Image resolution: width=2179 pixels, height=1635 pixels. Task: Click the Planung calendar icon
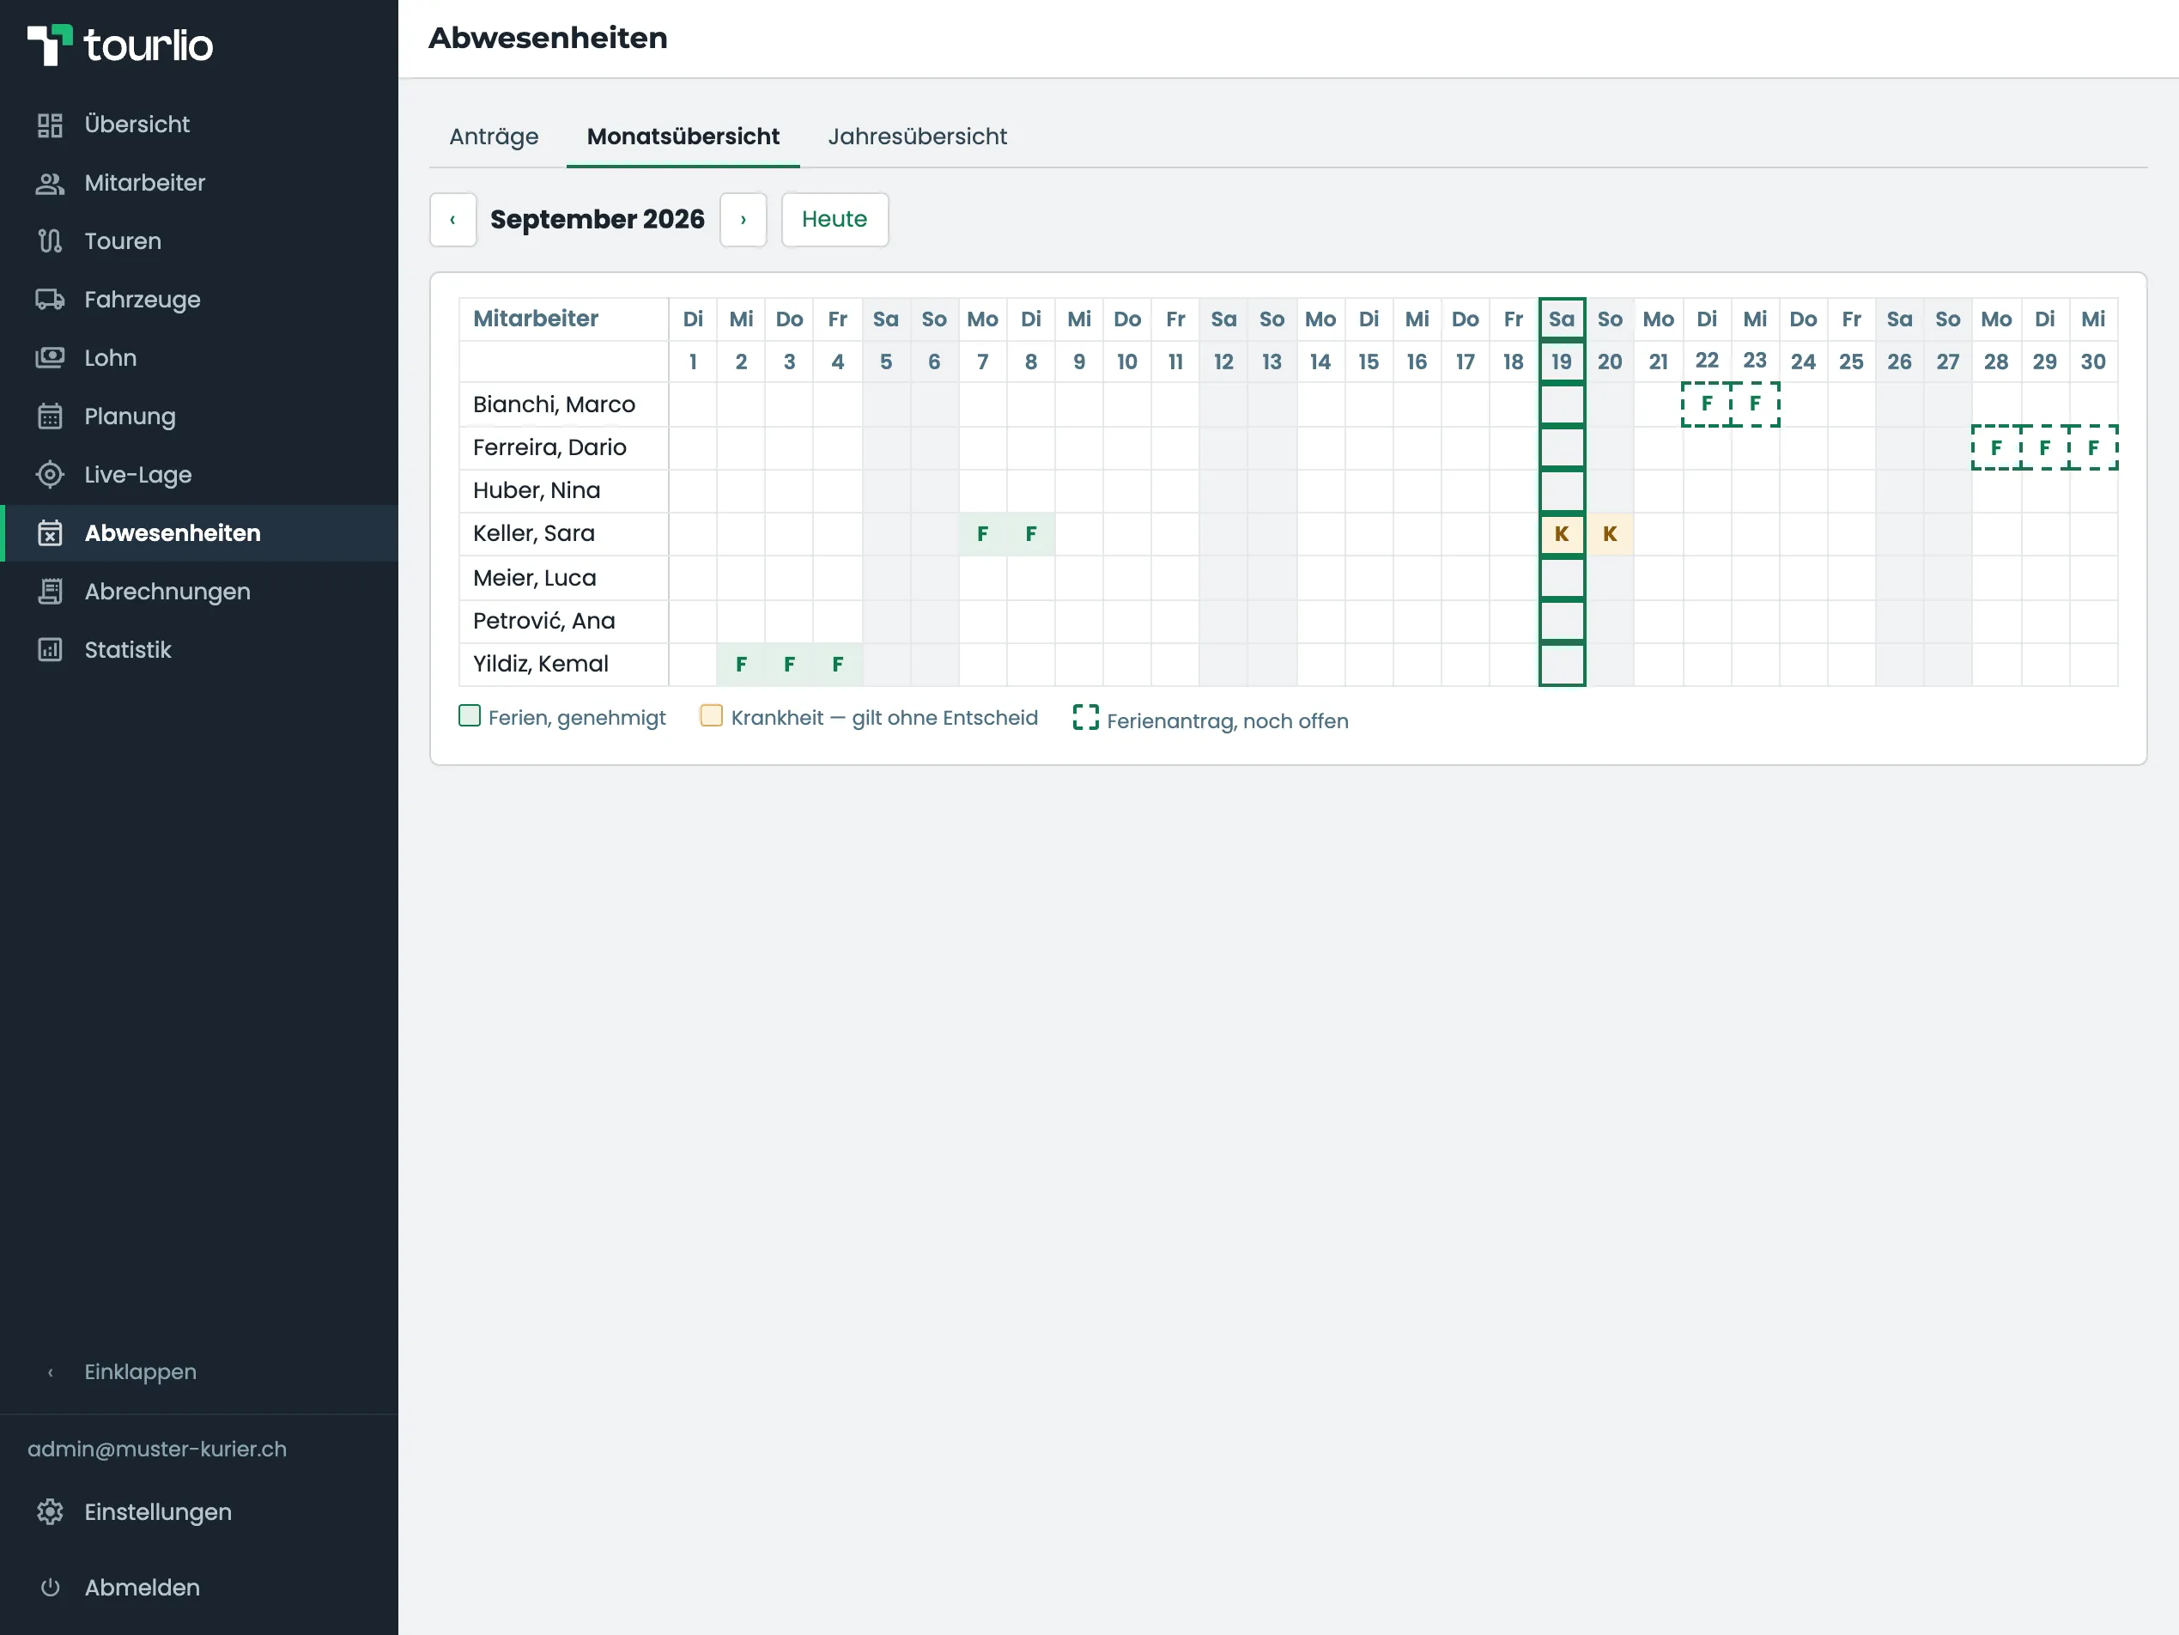click(x=49, y=416)
